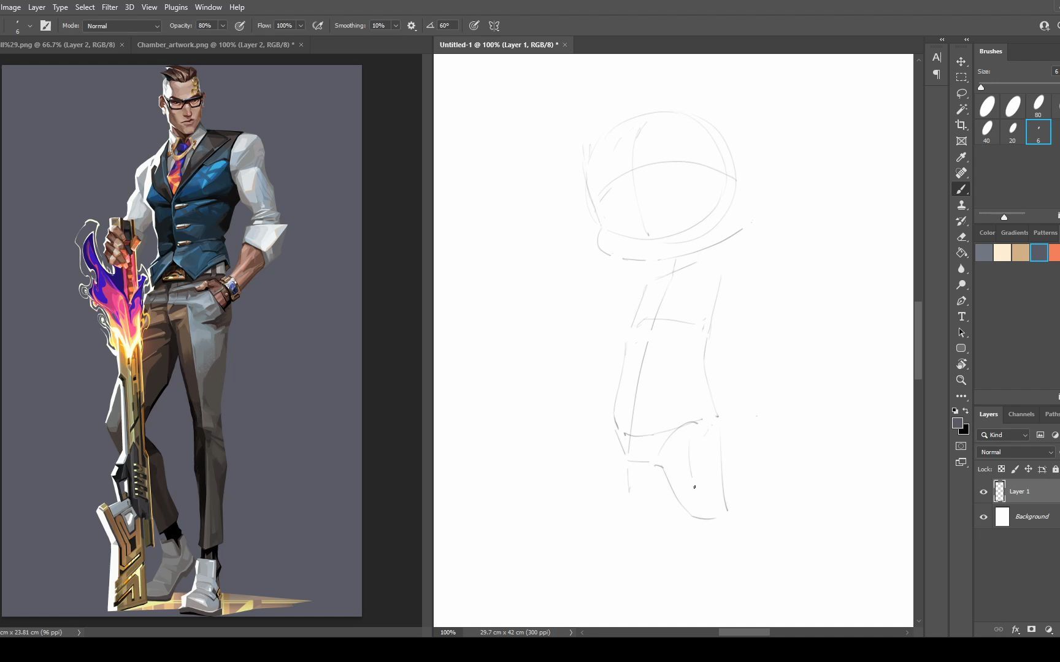The image size is (1060, 662).
Task: Open the Flow slider dropdown arrow
Action: tap(301, 26)
